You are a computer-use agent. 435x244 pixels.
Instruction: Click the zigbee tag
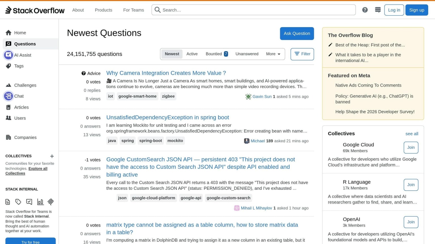[168, 96]
